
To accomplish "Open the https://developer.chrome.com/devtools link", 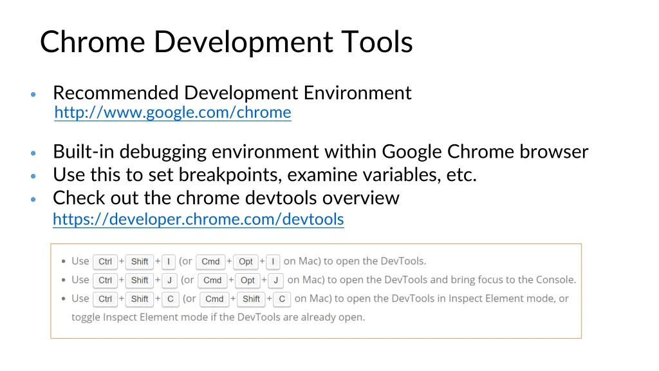I will pos(198,219).
